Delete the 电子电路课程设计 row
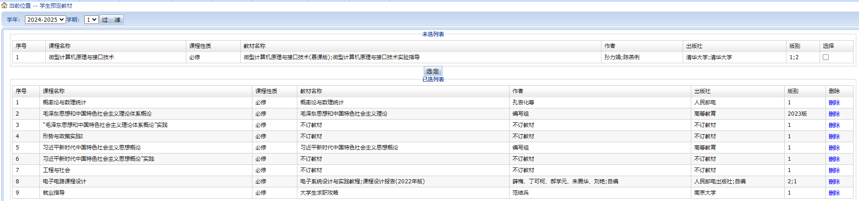Viewport: 859px width, 205px height. [834, 182]
